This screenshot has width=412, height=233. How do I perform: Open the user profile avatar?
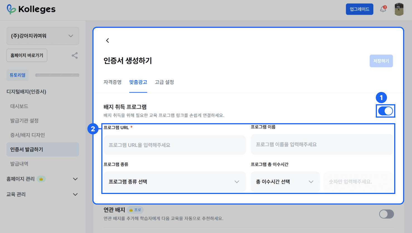point(399,9)
